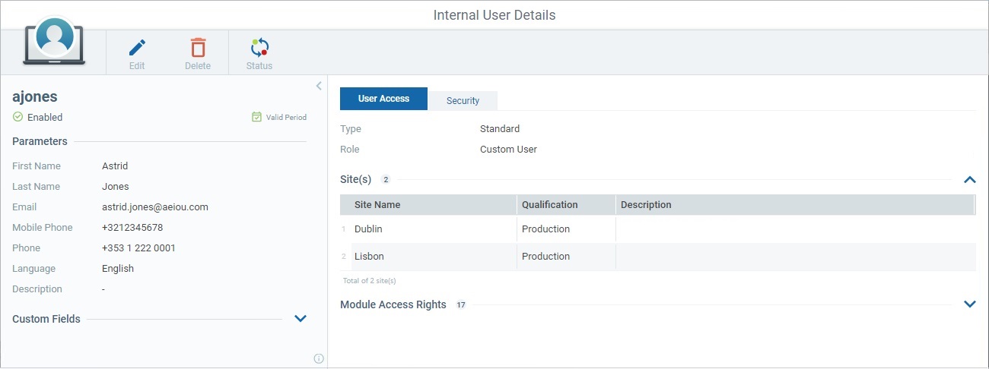Click the Site(s) count badge 2
The image size is (989, 369).
coord(386,180)
